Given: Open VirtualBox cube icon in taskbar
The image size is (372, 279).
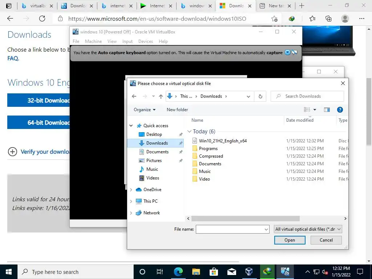Looking at the screenshot, I should pyautogui.click(x=249, y=272).
